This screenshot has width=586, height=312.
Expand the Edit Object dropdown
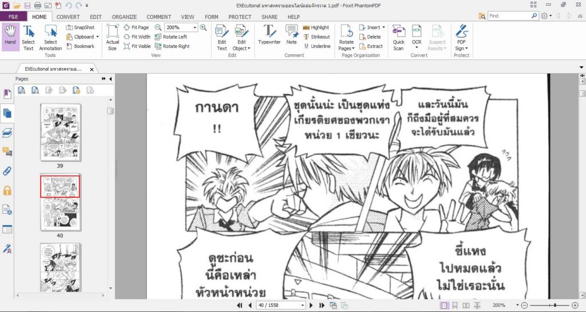pyautogui.click(x=249, y=49)
